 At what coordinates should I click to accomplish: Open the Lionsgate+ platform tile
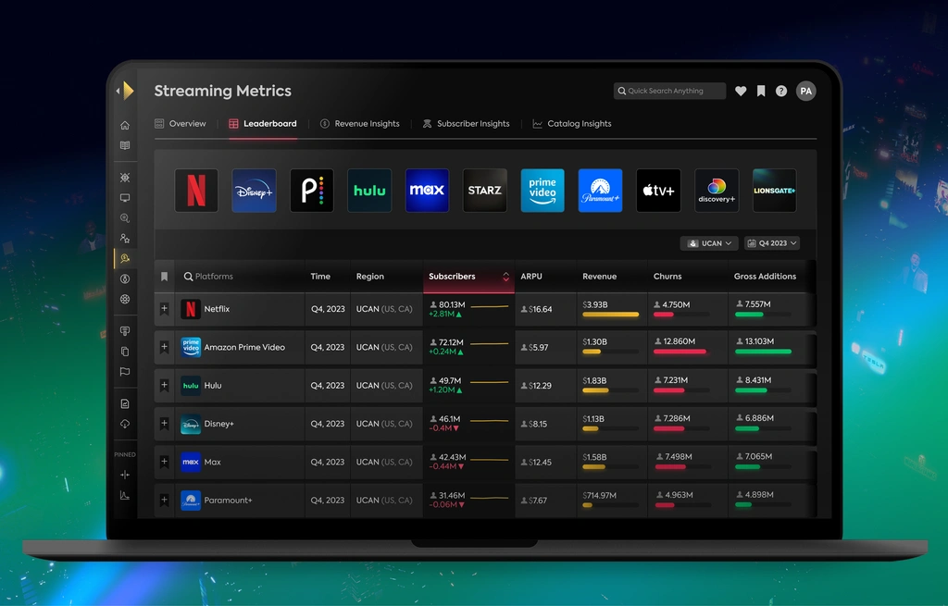[x=775, y=191]
